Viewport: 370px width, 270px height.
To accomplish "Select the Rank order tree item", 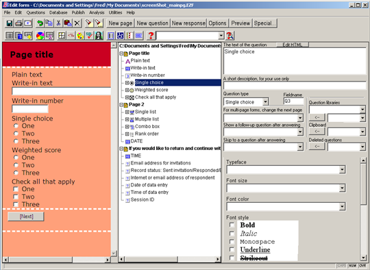I will coord(147,134).
